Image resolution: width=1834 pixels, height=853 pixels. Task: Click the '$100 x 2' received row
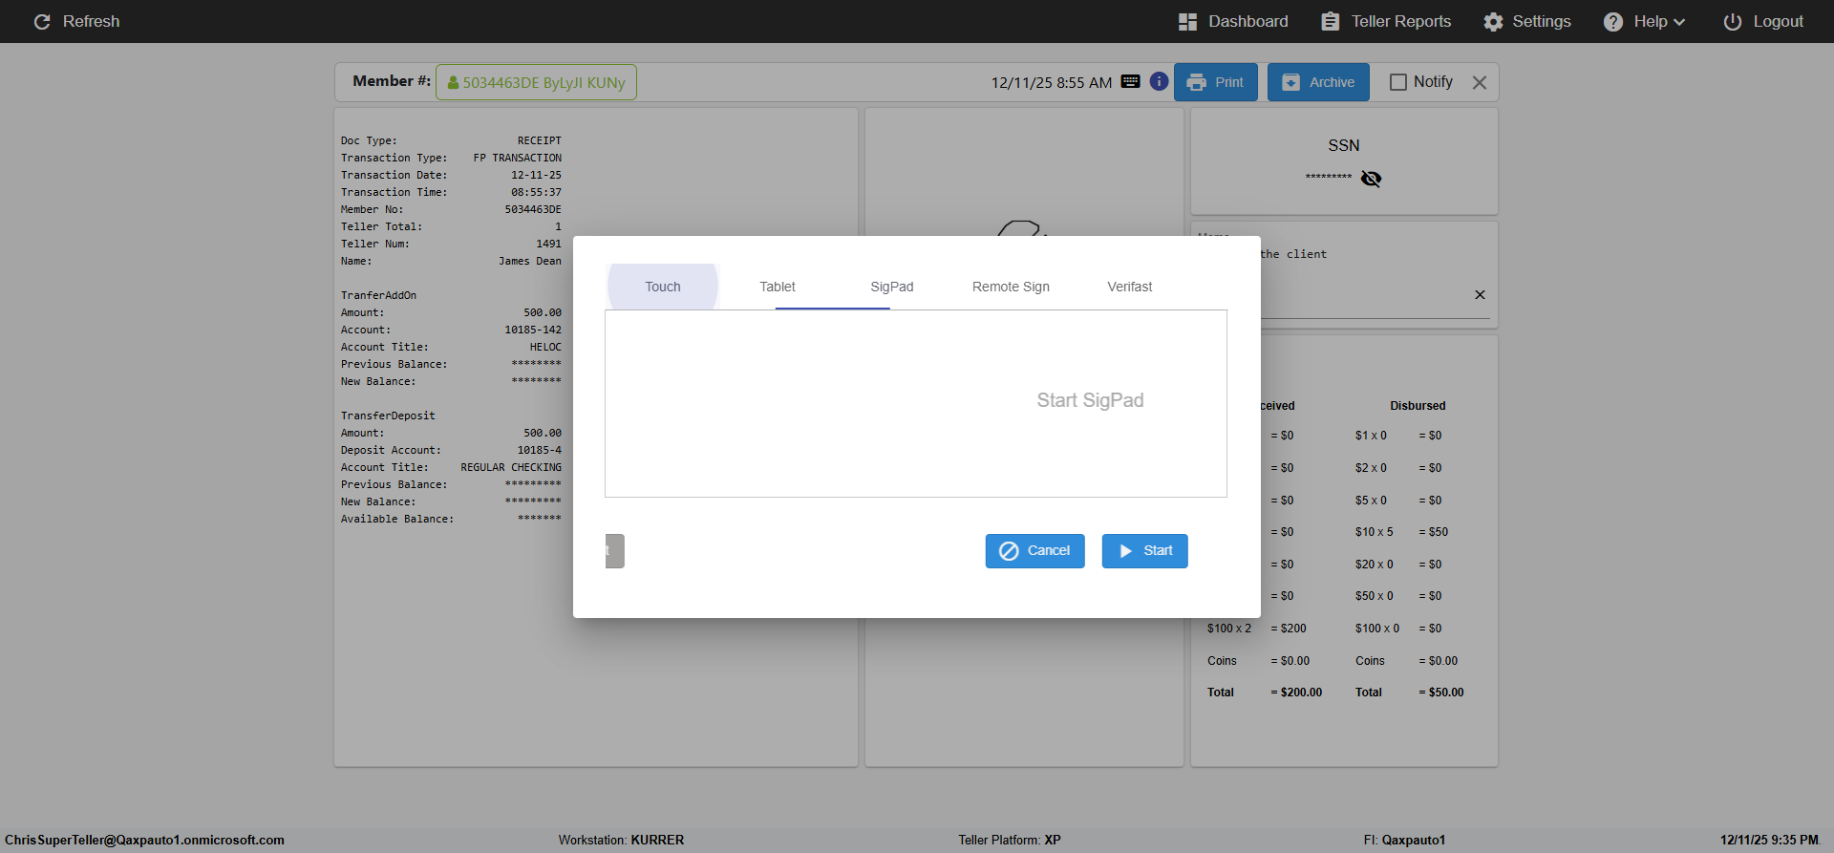coord(1256,629)
